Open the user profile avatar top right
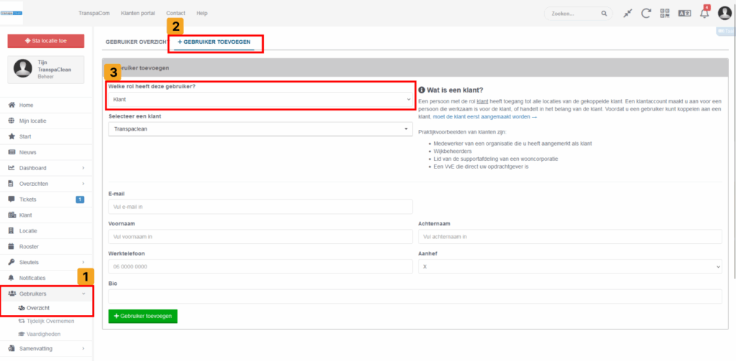736x361 pixels. tap(724, 14)
